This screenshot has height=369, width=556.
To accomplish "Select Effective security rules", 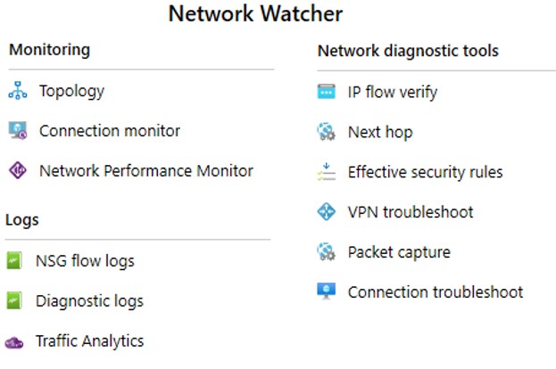I will [425, 172].
